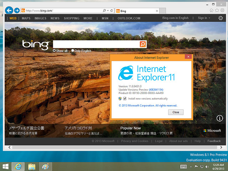Open the アメリカ コロラド州 hotspot text

78,128
